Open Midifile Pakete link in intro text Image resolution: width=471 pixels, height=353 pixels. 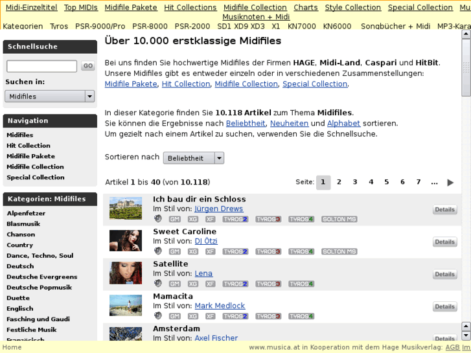[131, 84]
